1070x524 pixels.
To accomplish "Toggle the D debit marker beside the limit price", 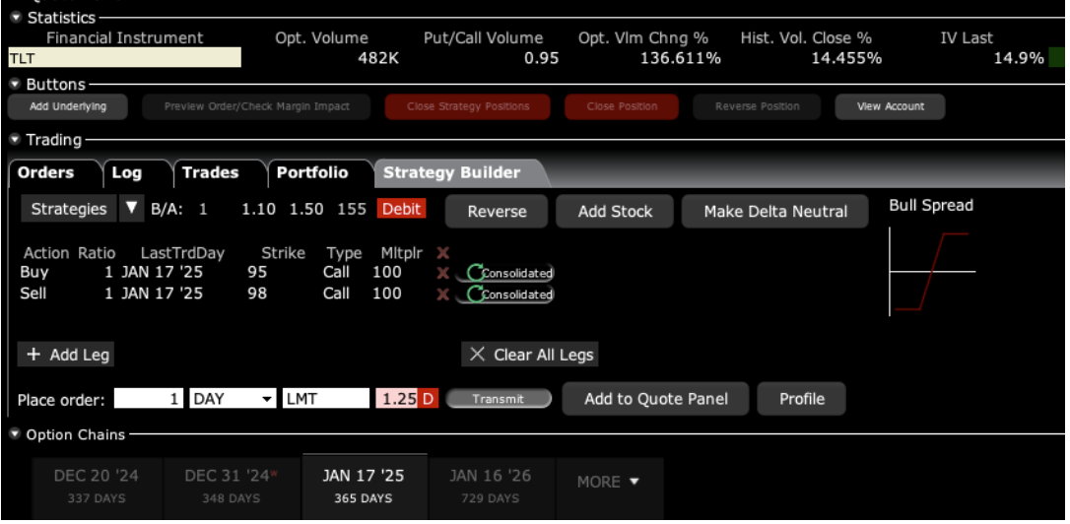I will coord(429,399).
